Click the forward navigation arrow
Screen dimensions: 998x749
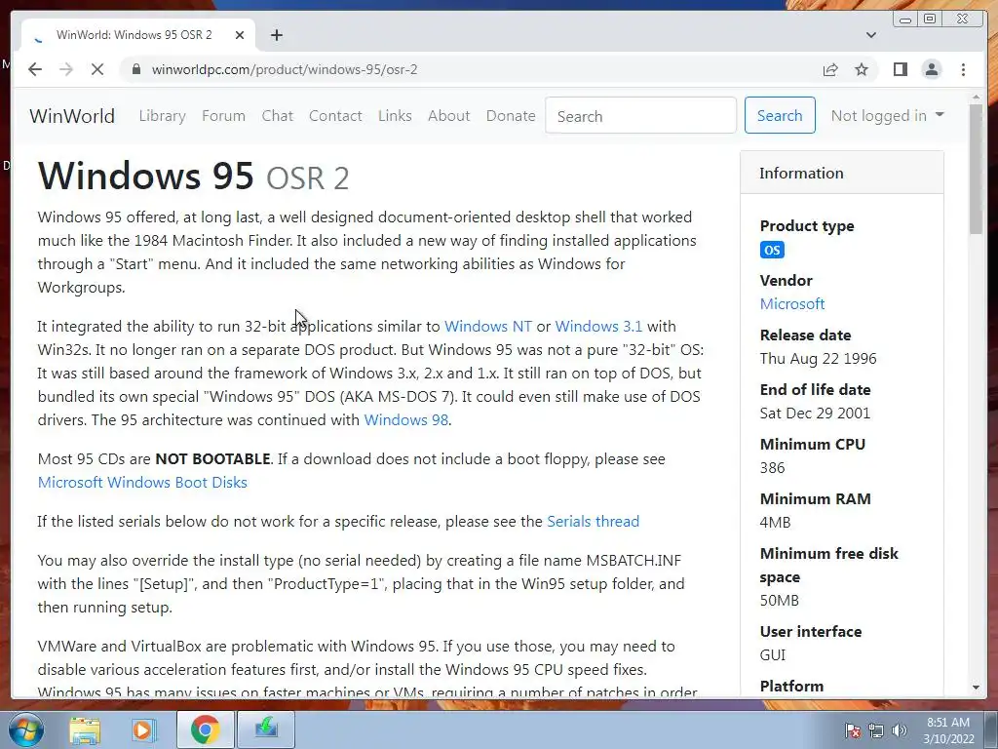tap(66, 69)
